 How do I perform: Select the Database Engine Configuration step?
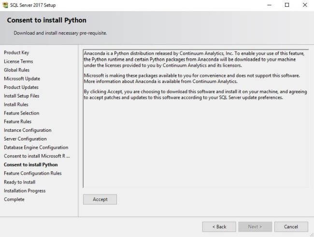click(36, 148)
